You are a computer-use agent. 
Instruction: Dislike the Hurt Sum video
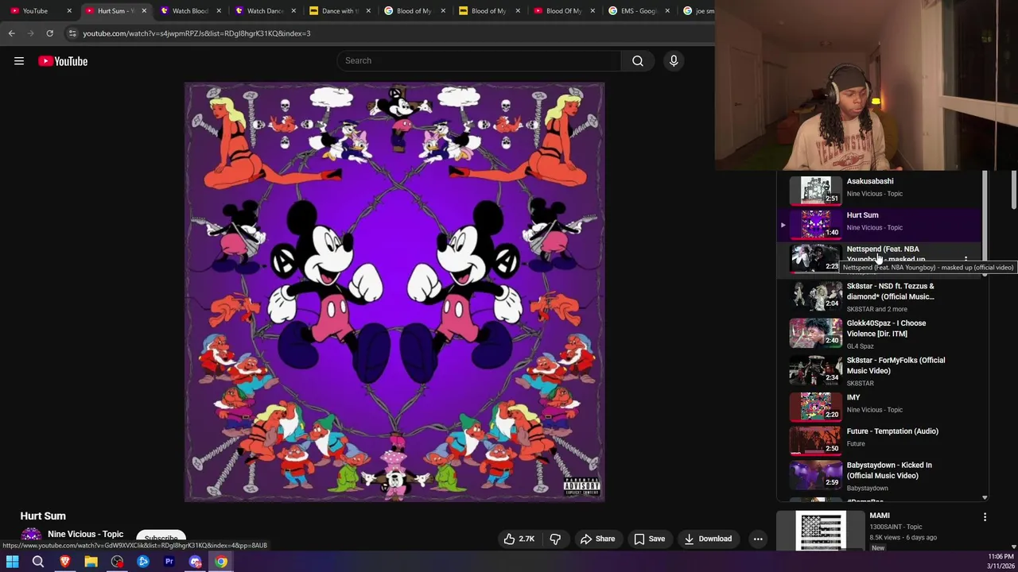(555, 539)
